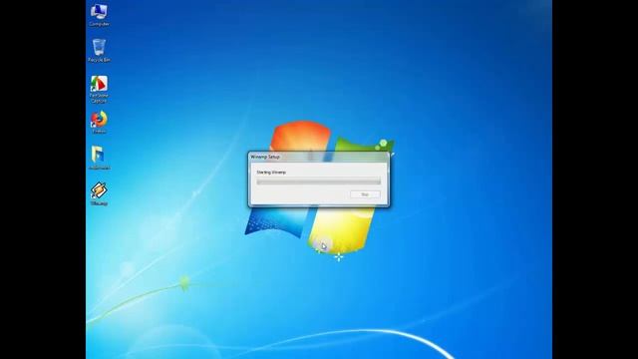Select the Winamp desktop shortcut
The image size is (638, 359).
click(99, 193)
